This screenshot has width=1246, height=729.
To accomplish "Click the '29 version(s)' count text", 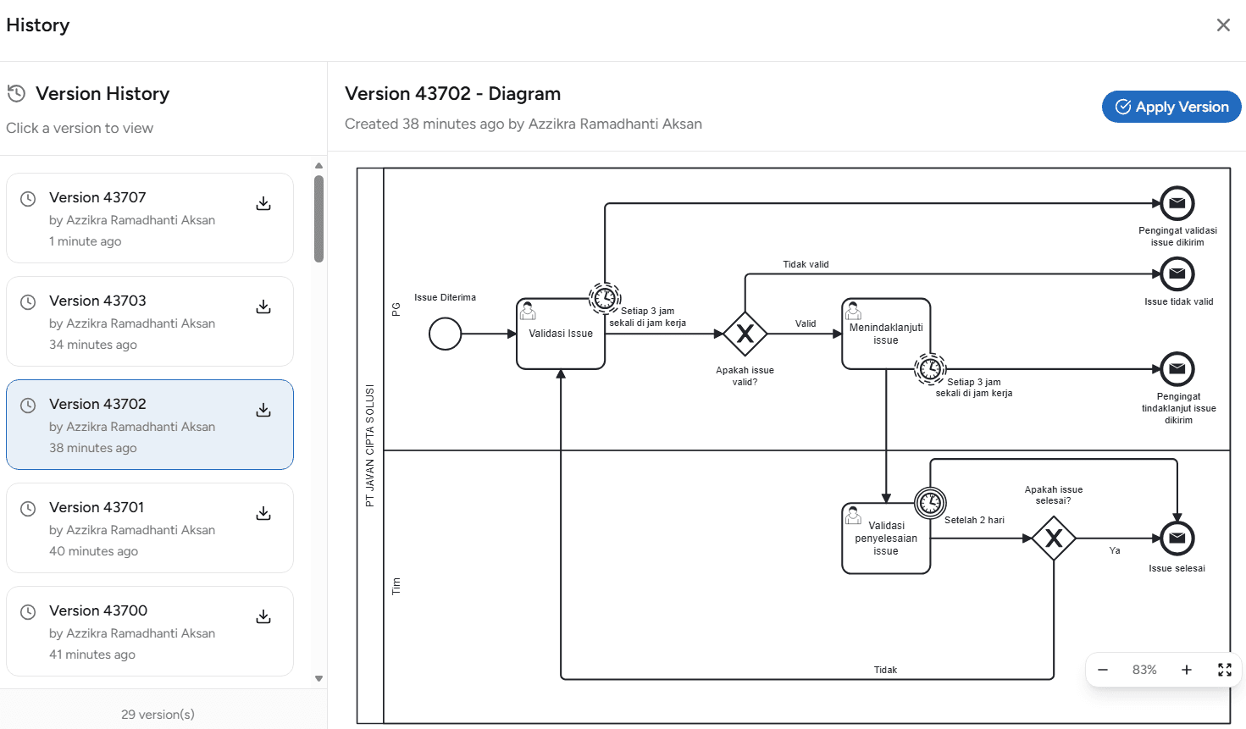I will pyautogui.click(x=158, y=715).
